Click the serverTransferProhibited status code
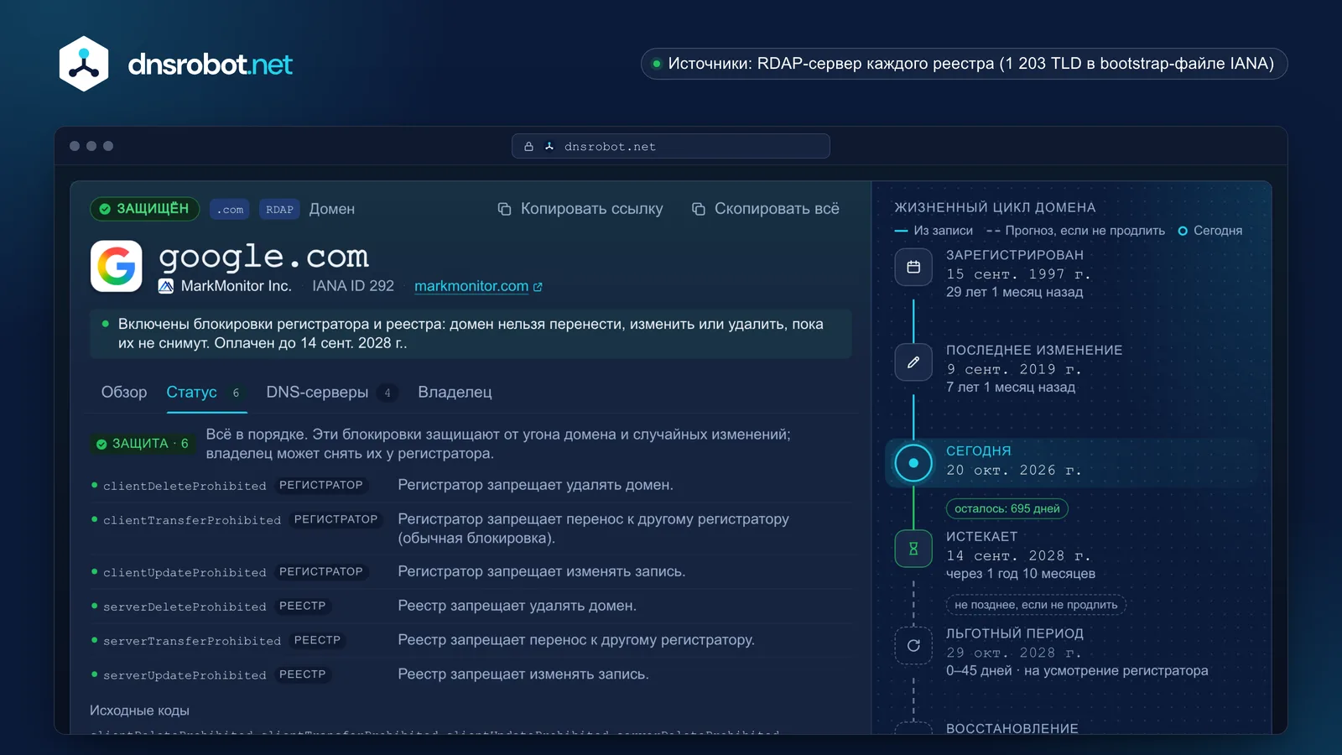Screen dimensions: 1342x755 (192, 641)
